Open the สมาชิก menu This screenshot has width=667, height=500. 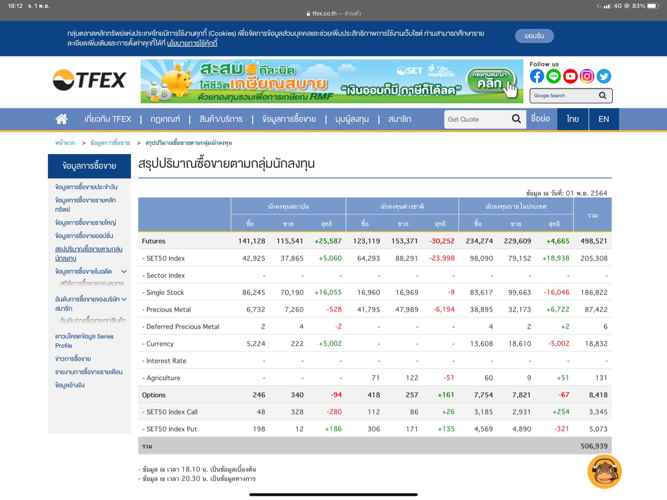coord(400,119)
